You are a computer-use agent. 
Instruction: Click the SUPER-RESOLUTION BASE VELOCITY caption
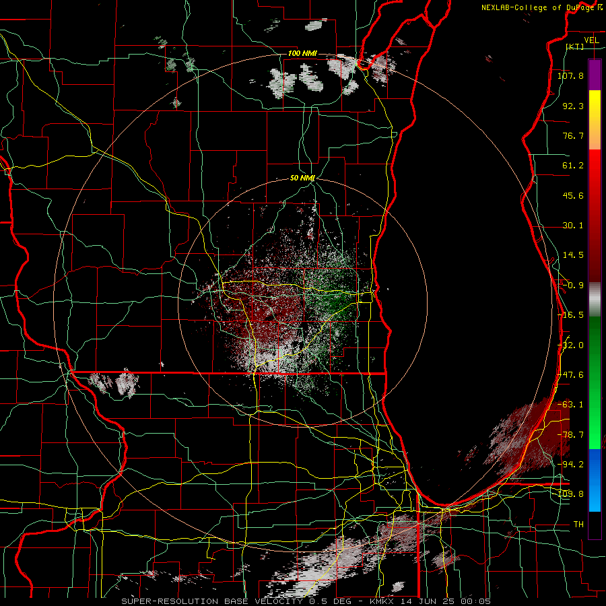coord(306,601)
